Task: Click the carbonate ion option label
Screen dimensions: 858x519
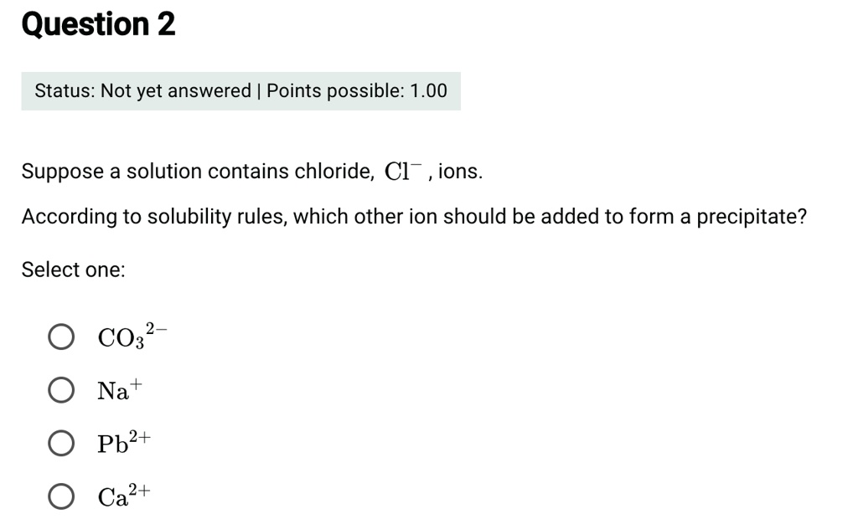Action: pos(130,336)
